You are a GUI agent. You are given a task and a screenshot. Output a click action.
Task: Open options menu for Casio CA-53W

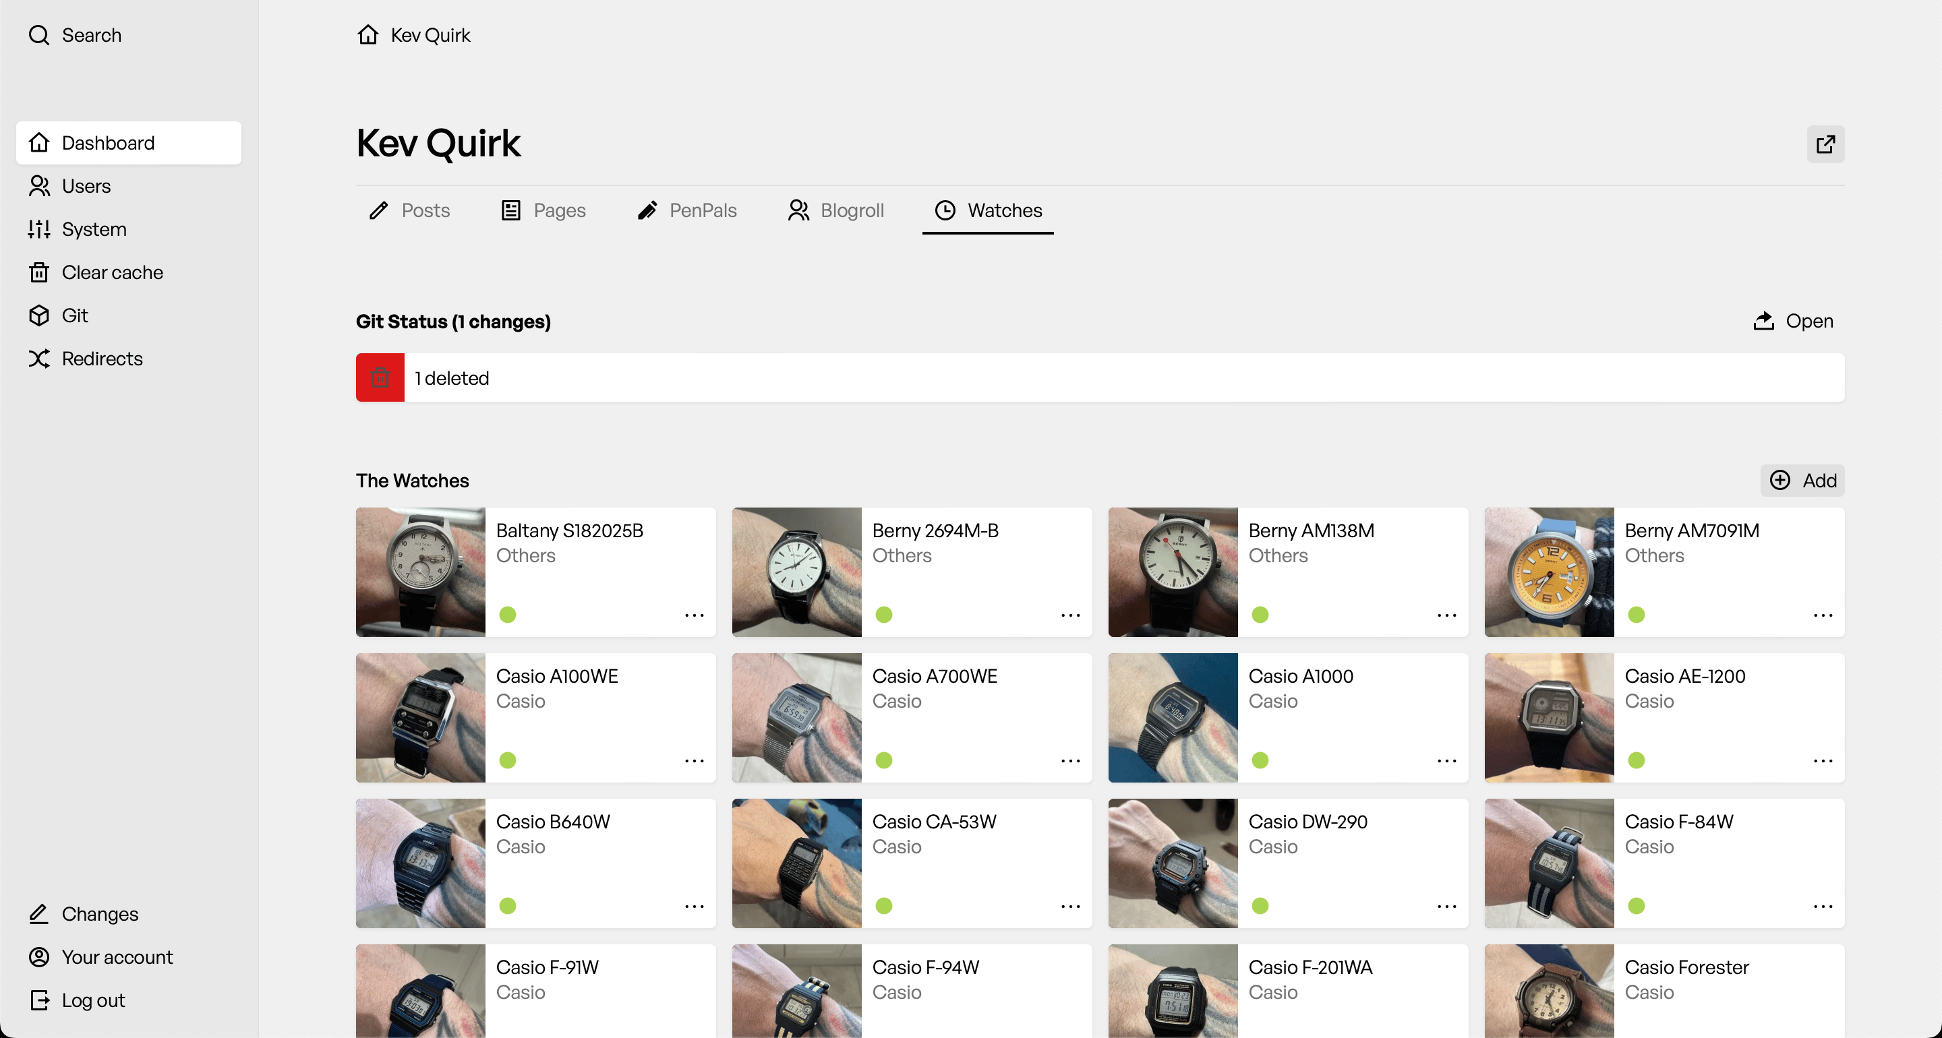(1071, 907)
